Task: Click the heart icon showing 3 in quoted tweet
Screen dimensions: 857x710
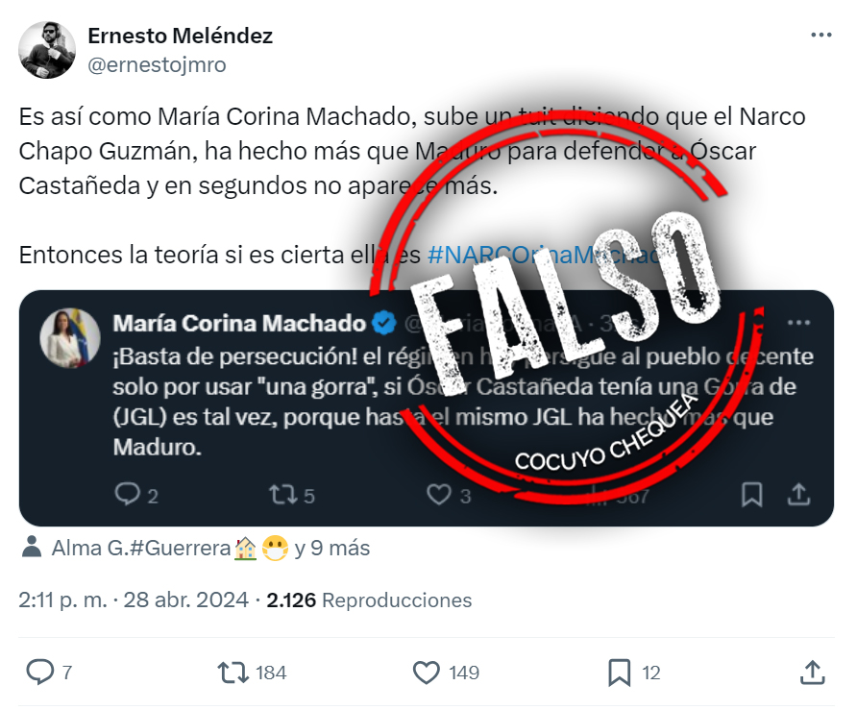Action: pos(439,495)
